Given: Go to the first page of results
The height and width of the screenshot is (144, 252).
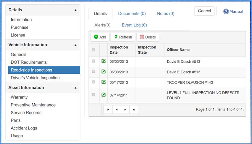Looking at the screenshot, I should pyautogui.click(x=108, y=109).
